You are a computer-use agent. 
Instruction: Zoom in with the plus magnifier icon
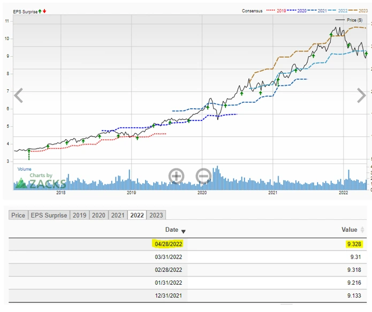pos(176,176)
